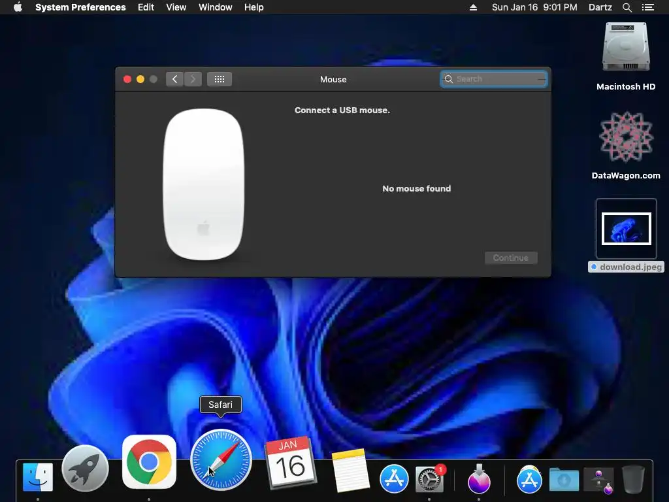Screen dimensions: 669x502
Task: Open Notification Center list icon
Action: pos(647,7)
